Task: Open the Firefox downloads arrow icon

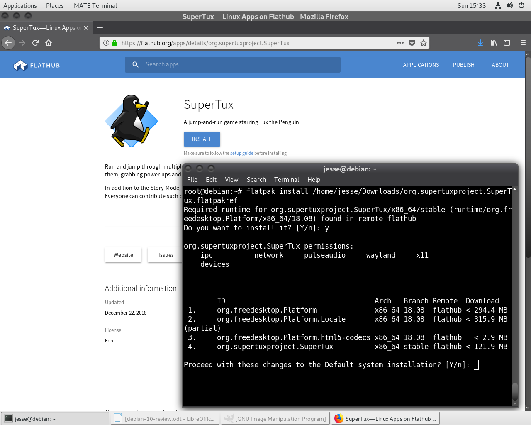Action: click(480, 43)
